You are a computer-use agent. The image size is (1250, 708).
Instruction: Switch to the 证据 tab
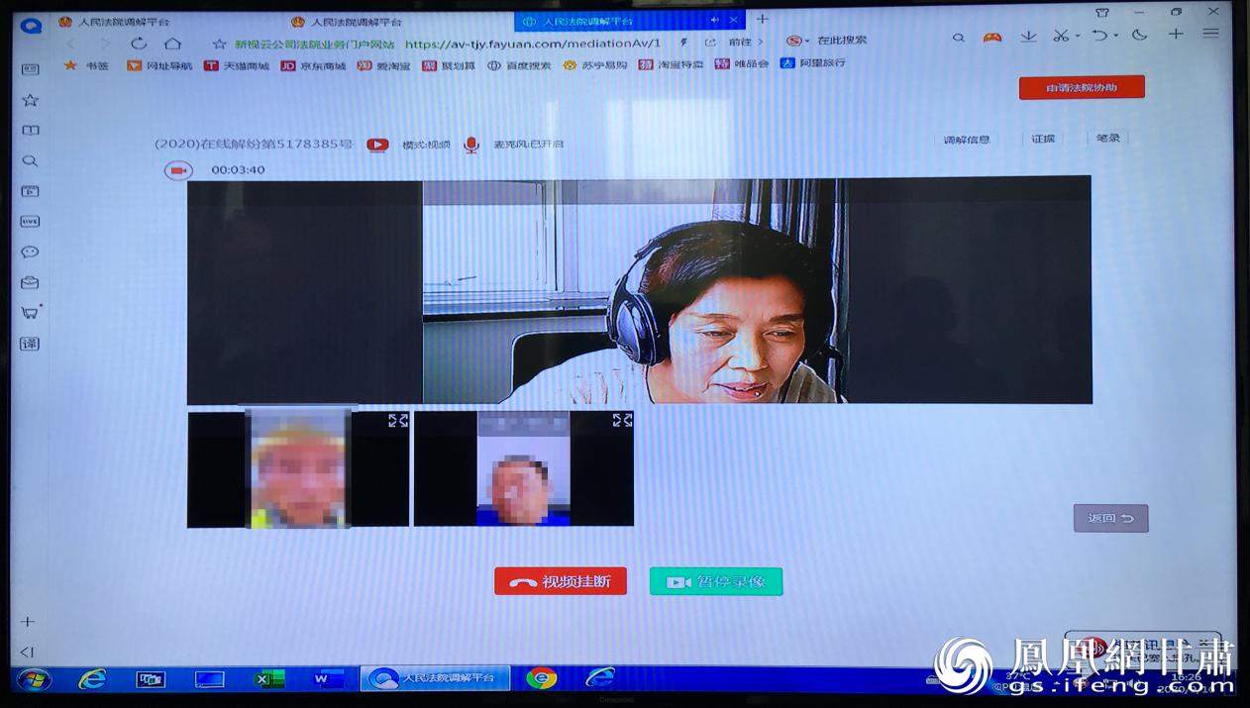tap(1042, 138)
